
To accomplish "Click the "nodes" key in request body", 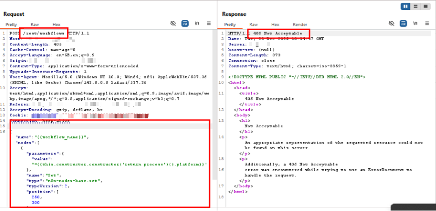I will tap(25, 143).
